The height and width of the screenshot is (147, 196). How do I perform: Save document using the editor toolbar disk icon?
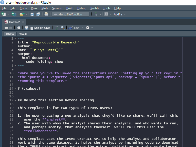click(26, 28)
